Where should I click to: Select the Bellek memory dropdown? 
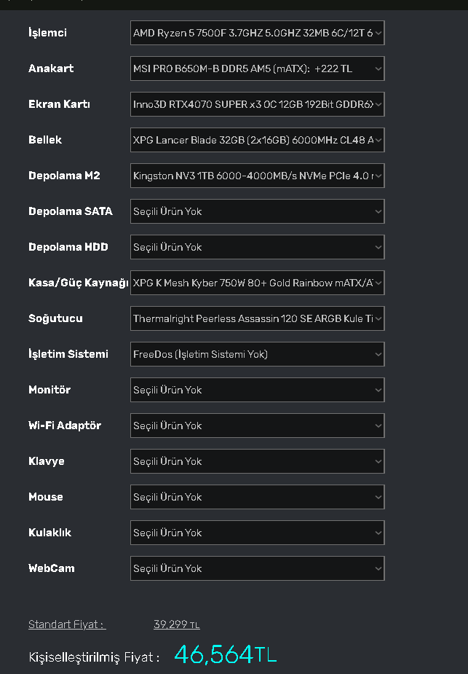tap(257, 140)
